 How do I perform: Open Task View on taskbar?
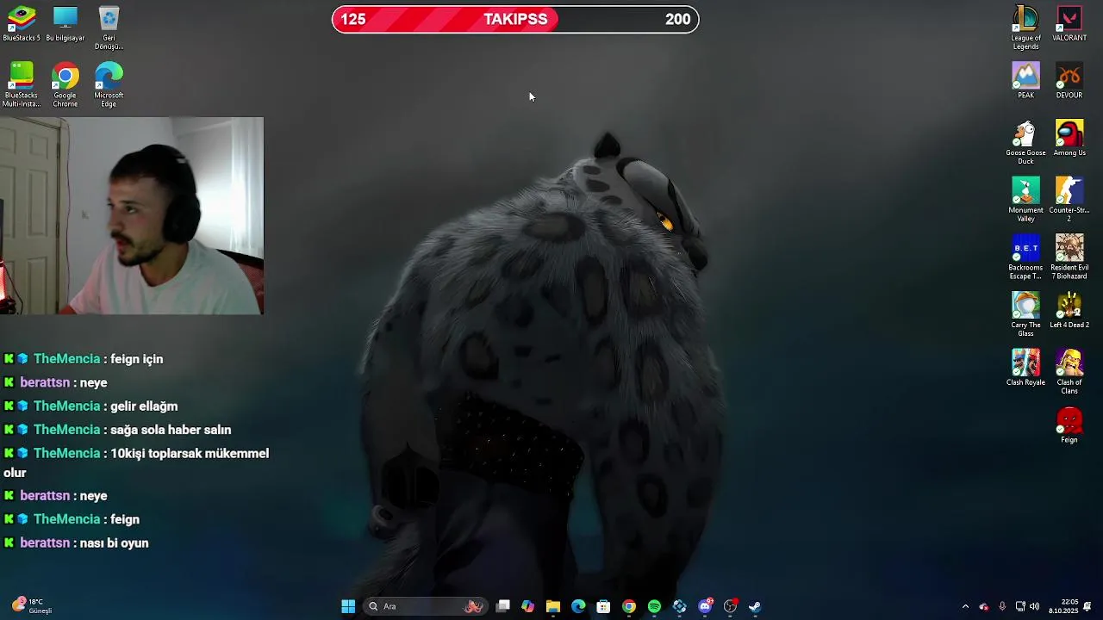coord(503,606)
